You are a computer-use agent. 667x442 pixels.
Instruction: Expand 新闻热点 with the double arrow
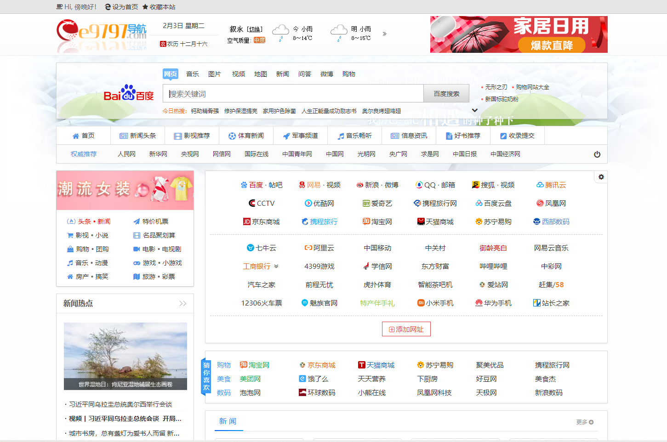pyautogui.click(x=182, y=304)
